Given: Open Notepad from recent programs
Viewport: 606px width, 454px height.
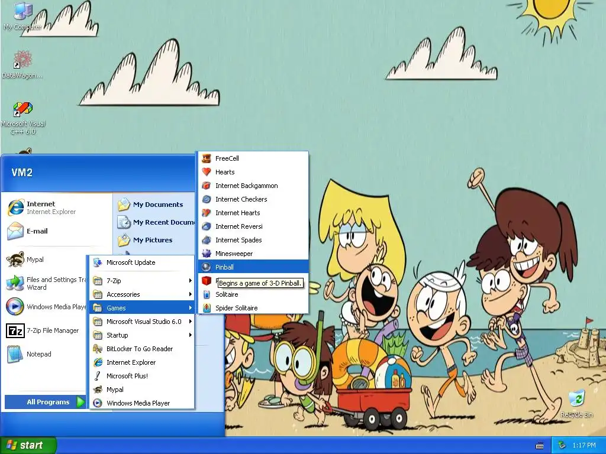Looking at the screenshot, I should click(x=46, y=354).
